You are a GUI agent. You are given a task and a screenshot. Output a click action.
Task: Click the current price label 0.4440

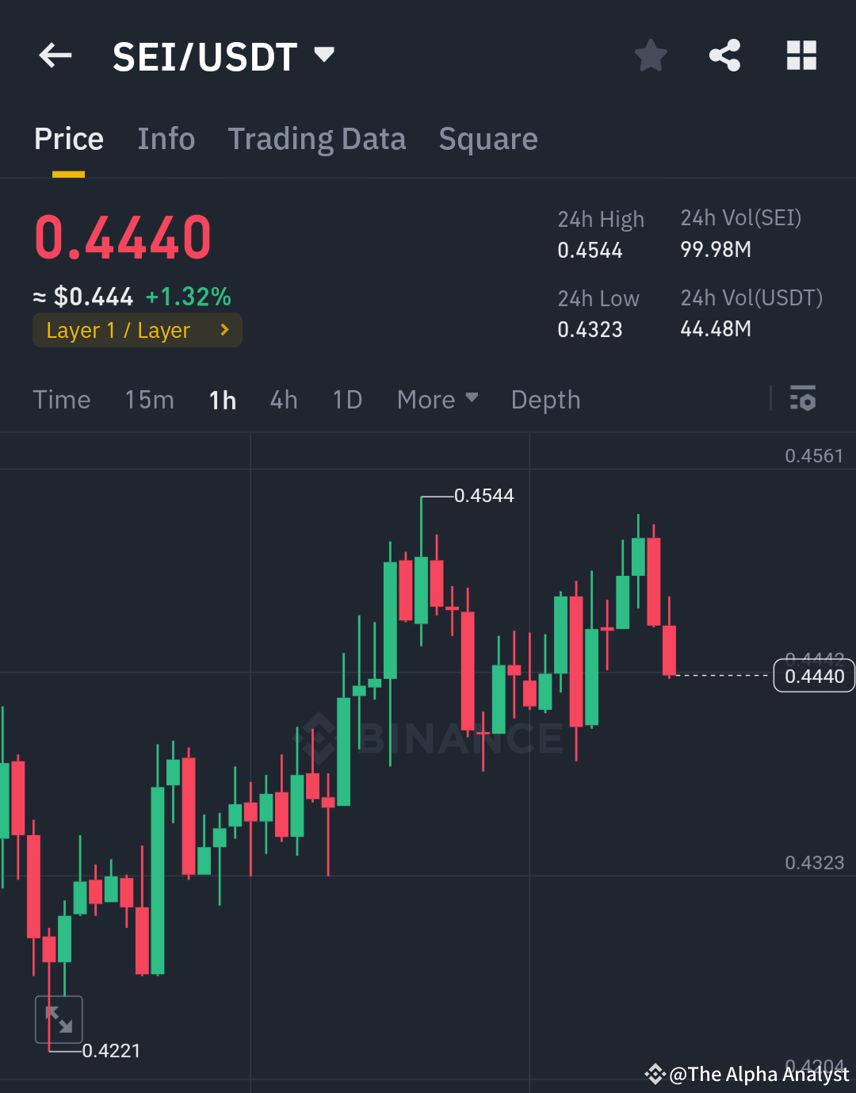point(814,675)
